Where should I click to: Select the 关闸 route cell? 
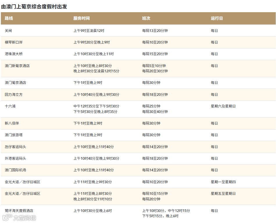pos(8,30)
